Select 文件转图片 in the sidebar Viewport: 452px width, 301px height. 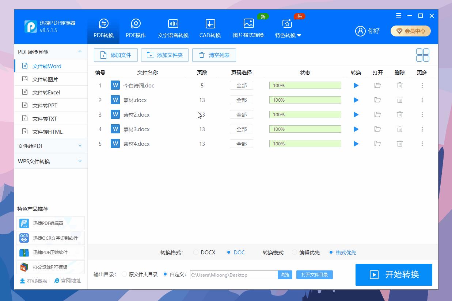coord(51,79)
